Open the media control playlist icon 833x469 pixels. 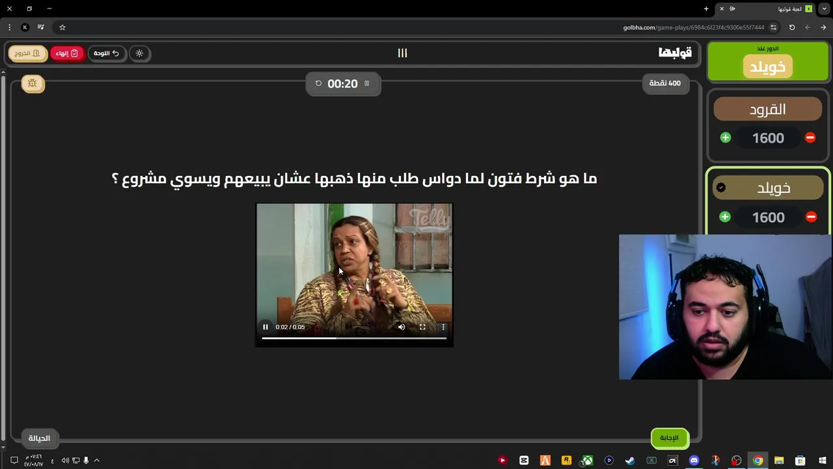[41, 27]
